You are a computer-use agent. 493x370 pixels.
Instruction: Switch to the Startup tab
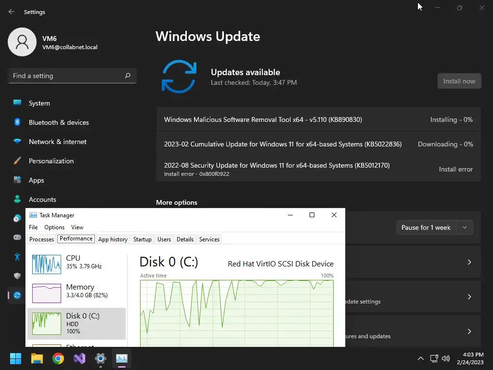point(143,239)
